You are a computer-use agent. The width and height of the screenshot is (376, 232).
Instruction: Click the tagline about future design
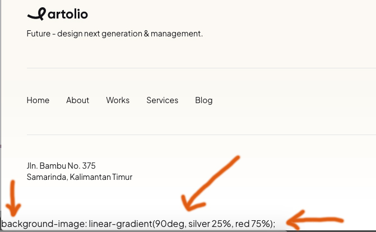click(x=114, y=34)
